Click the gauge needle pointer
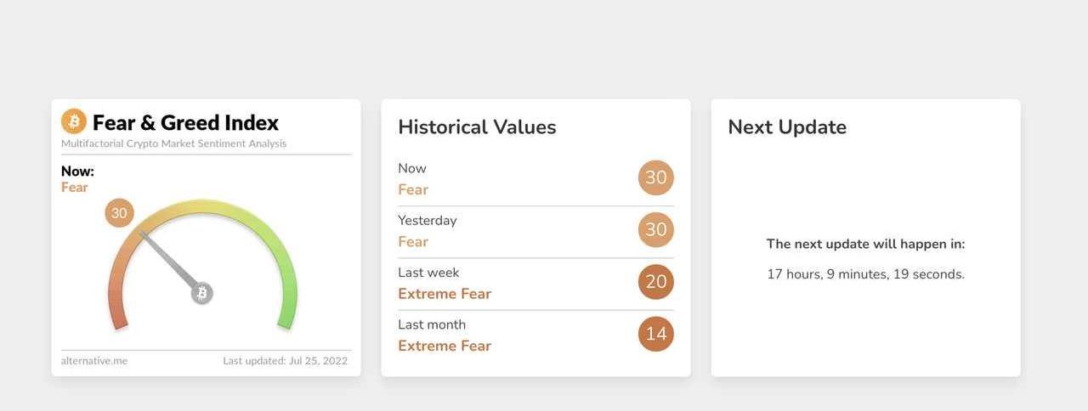This screenshot has height=411, width=1088. coord(168,259)
